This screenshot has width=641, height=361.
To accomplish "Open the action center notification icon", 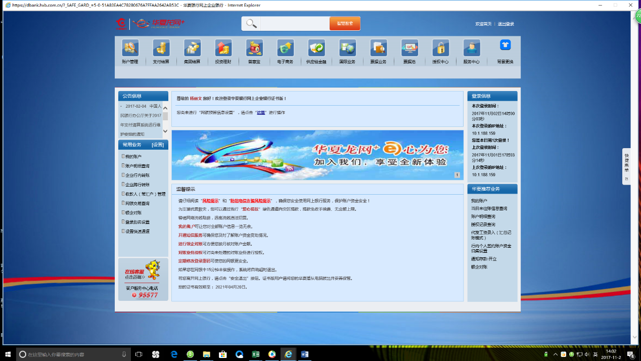I will click(x=631, y=354).
